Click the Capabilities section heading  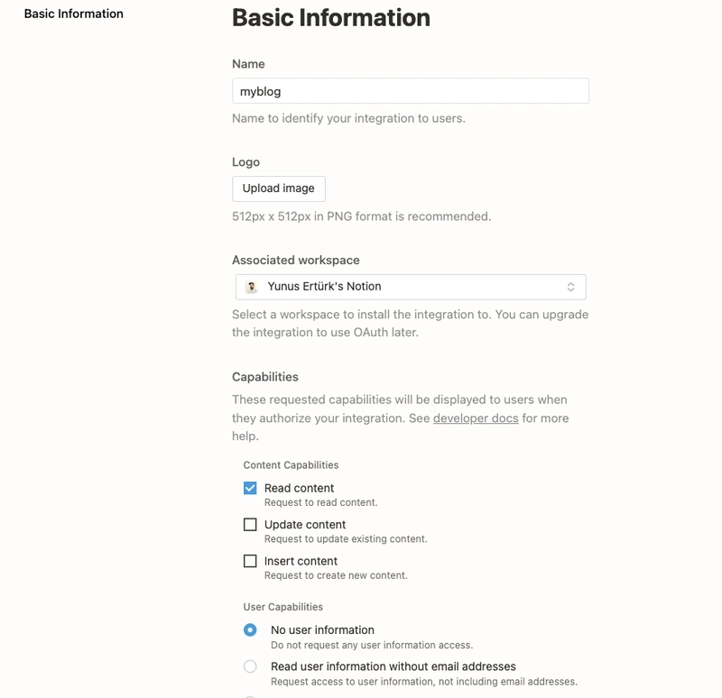point(265,377)
